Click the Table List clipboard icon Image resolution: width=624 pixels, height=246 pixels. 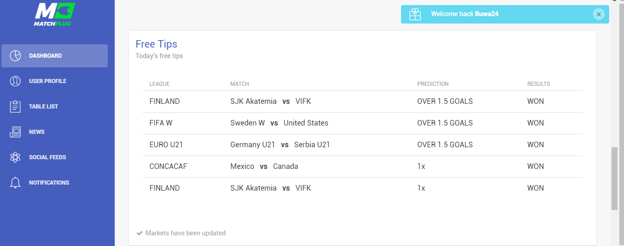pos(15,107)
